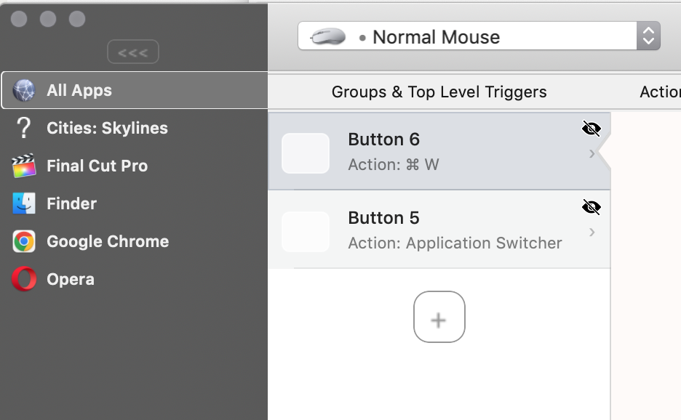681x420 pixels.
Task: Add a new trigger with plus button
Action: (x=439, y=317)
